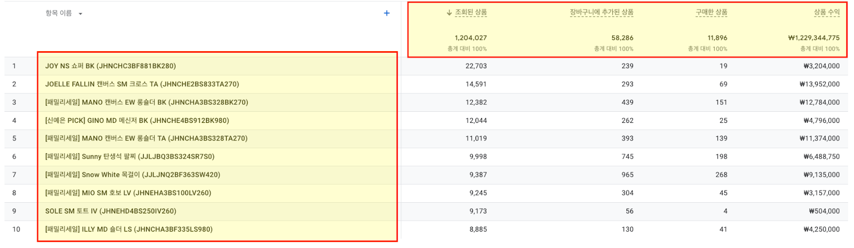Open the 항목 이름 dimension dropdown
This screenshot has width=854, height=248.
click(64, 13)
